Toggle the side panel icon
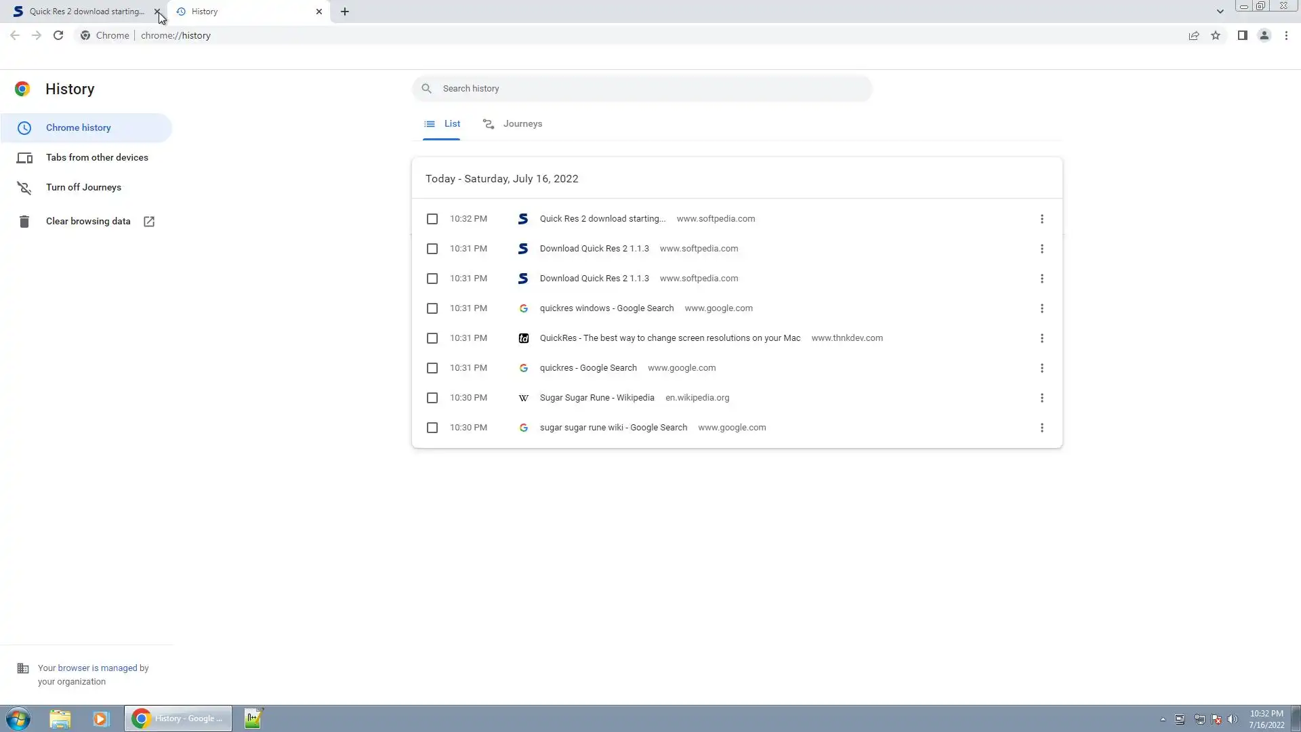1301x732 pixels. pyautogui.click(x=1242, y=35)
